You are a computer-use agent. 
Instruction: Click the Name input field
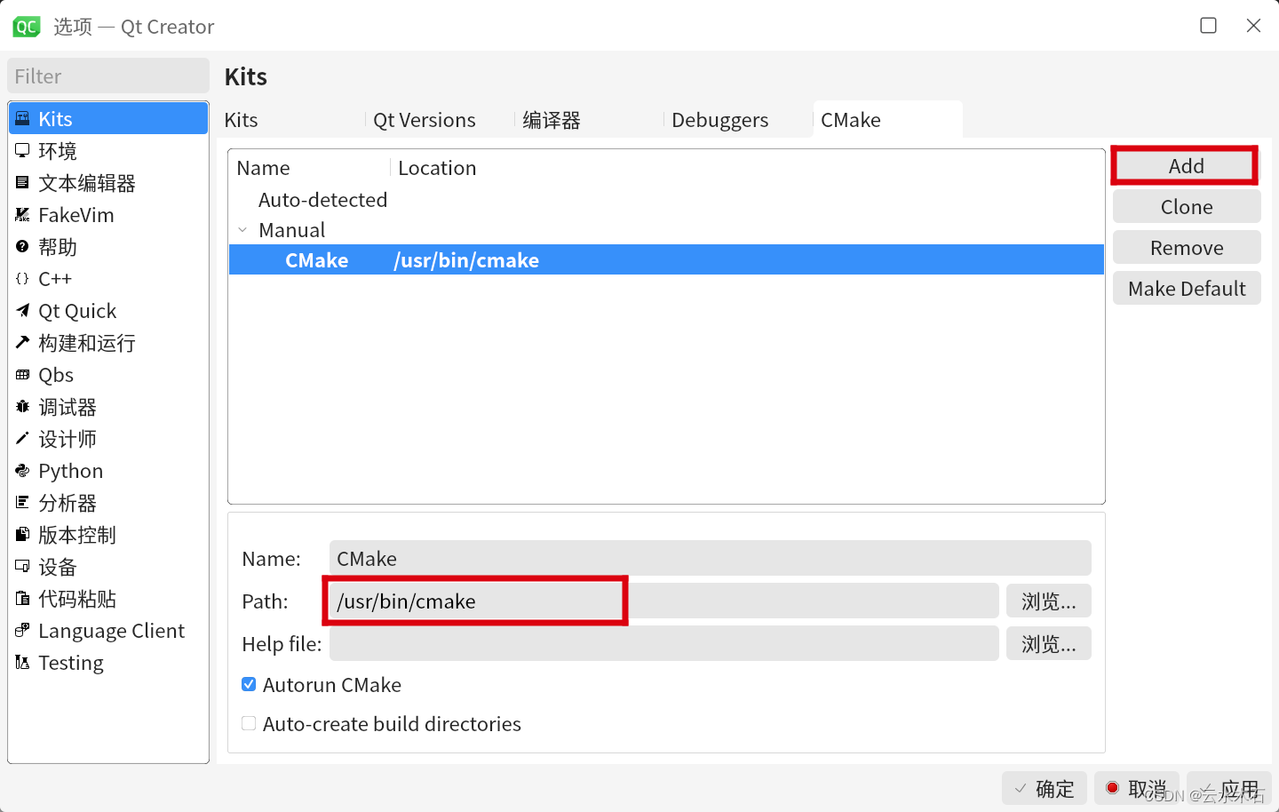[x=710, y=558]
